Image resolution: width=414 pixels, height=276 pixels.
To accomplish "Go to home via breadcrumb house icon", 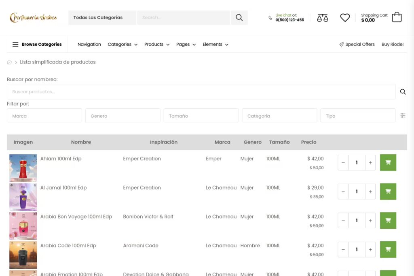I will 10,62.
